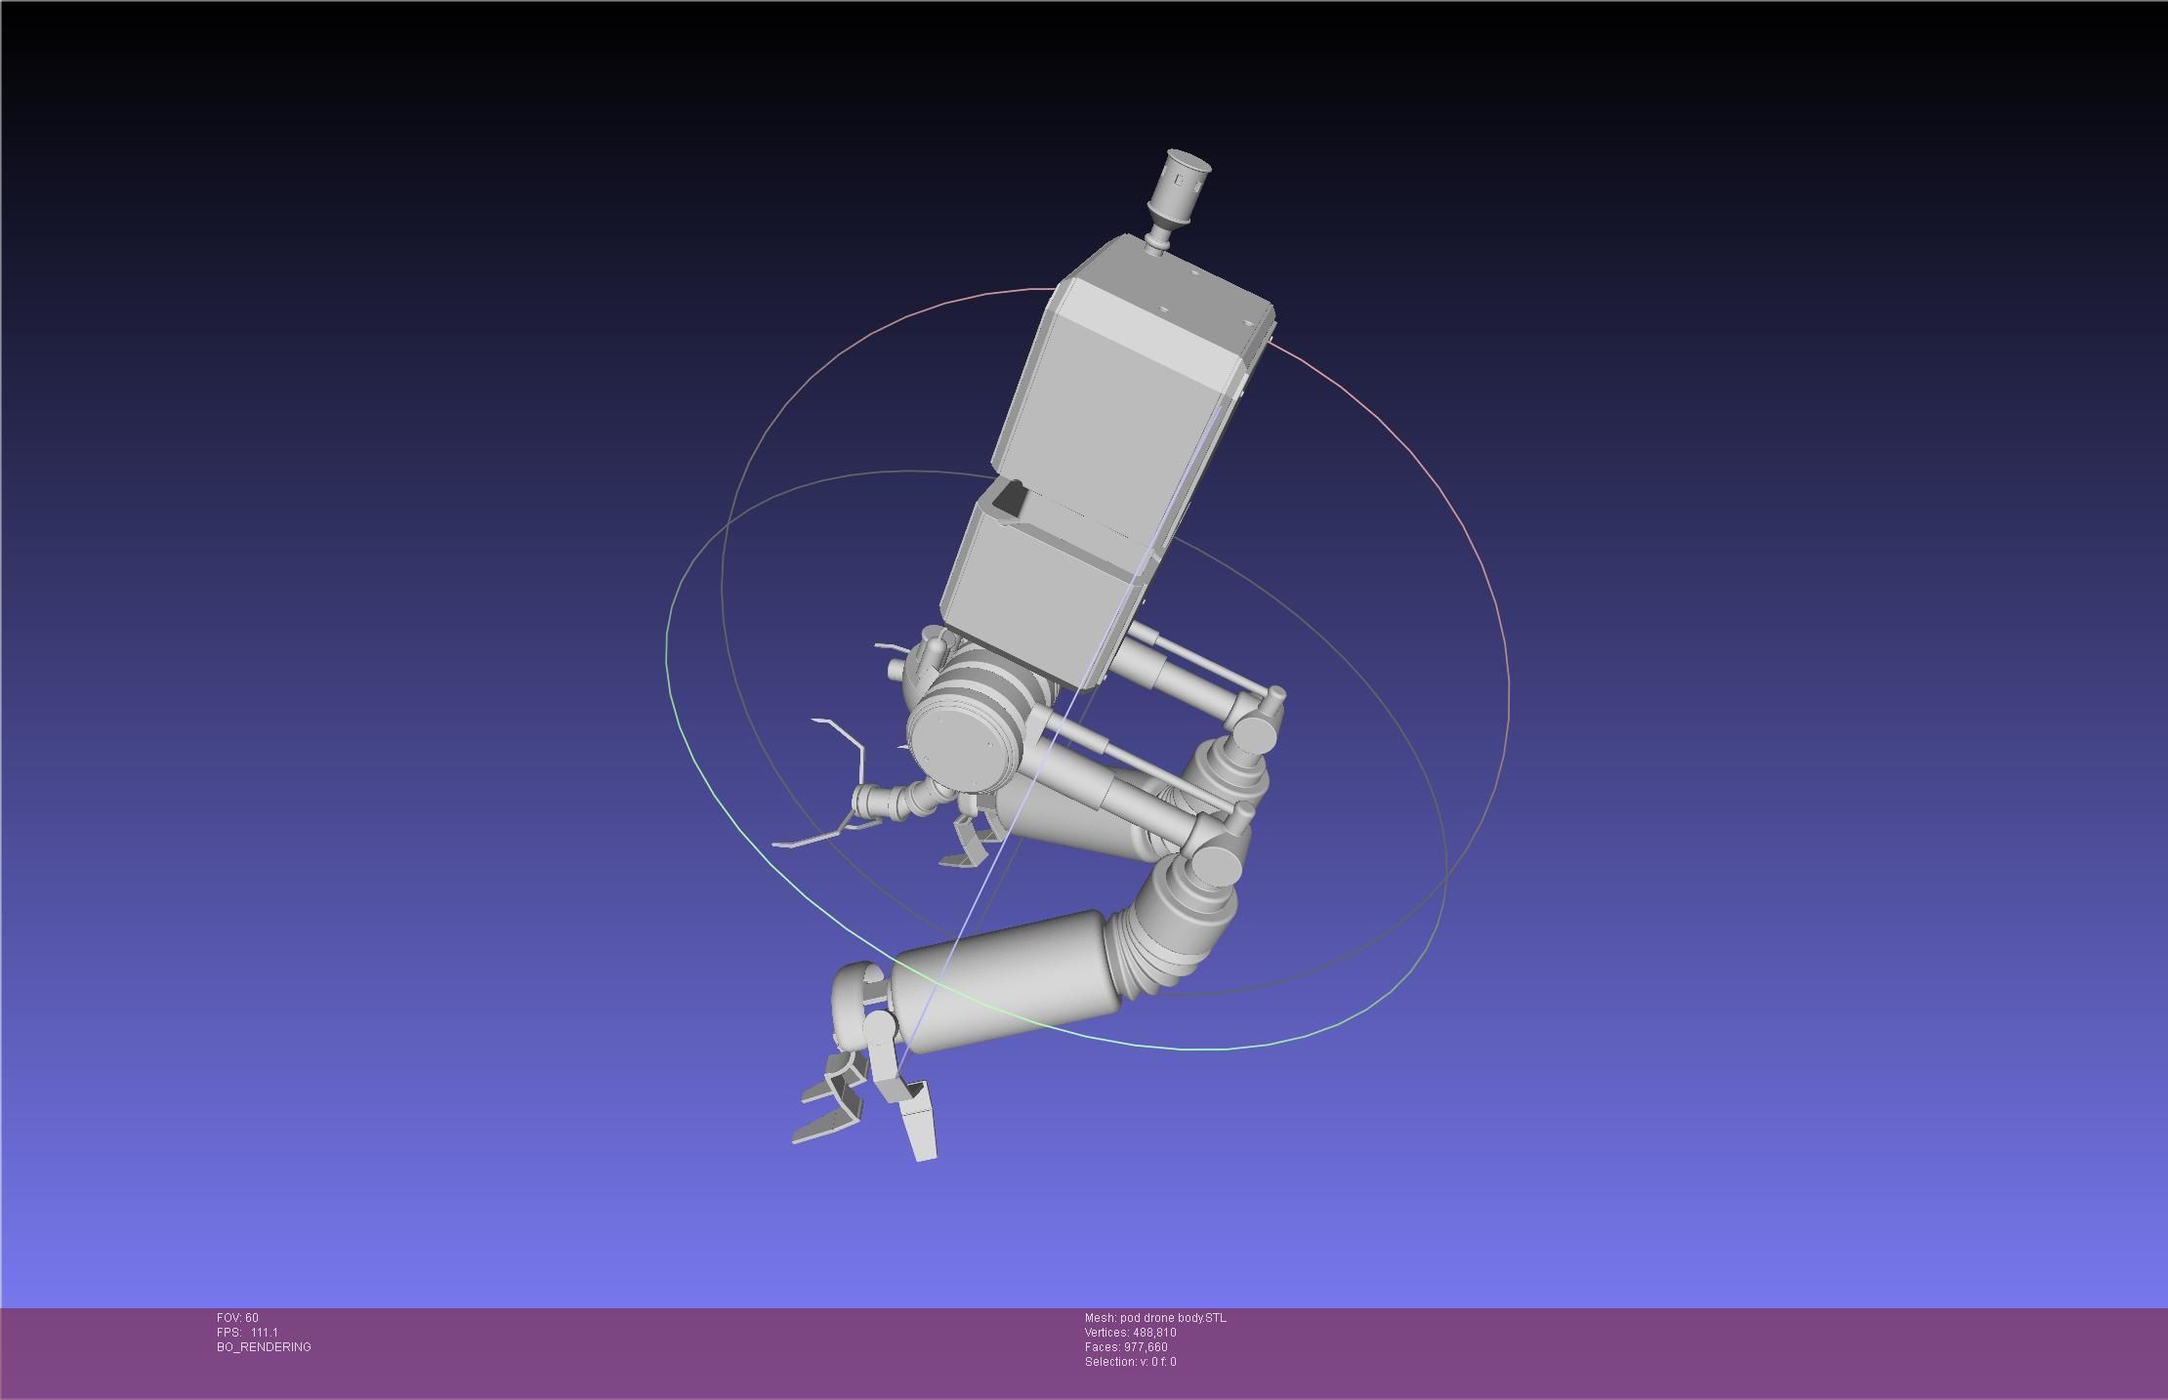Click the FOV: 60 readout text
2168x1400 pixels.
pyautogui.click(x=237, y=1318)
